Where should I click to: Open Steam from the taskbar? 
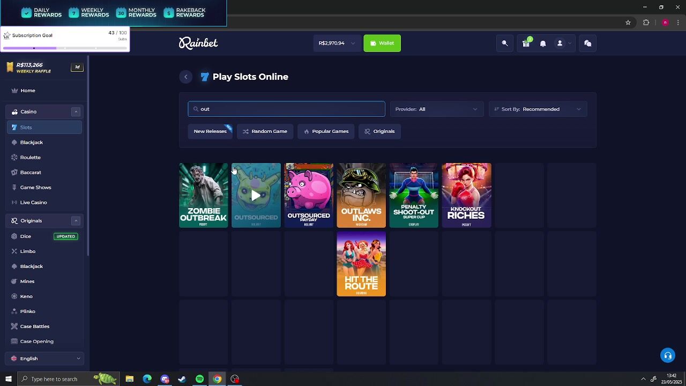pos(182,379)
